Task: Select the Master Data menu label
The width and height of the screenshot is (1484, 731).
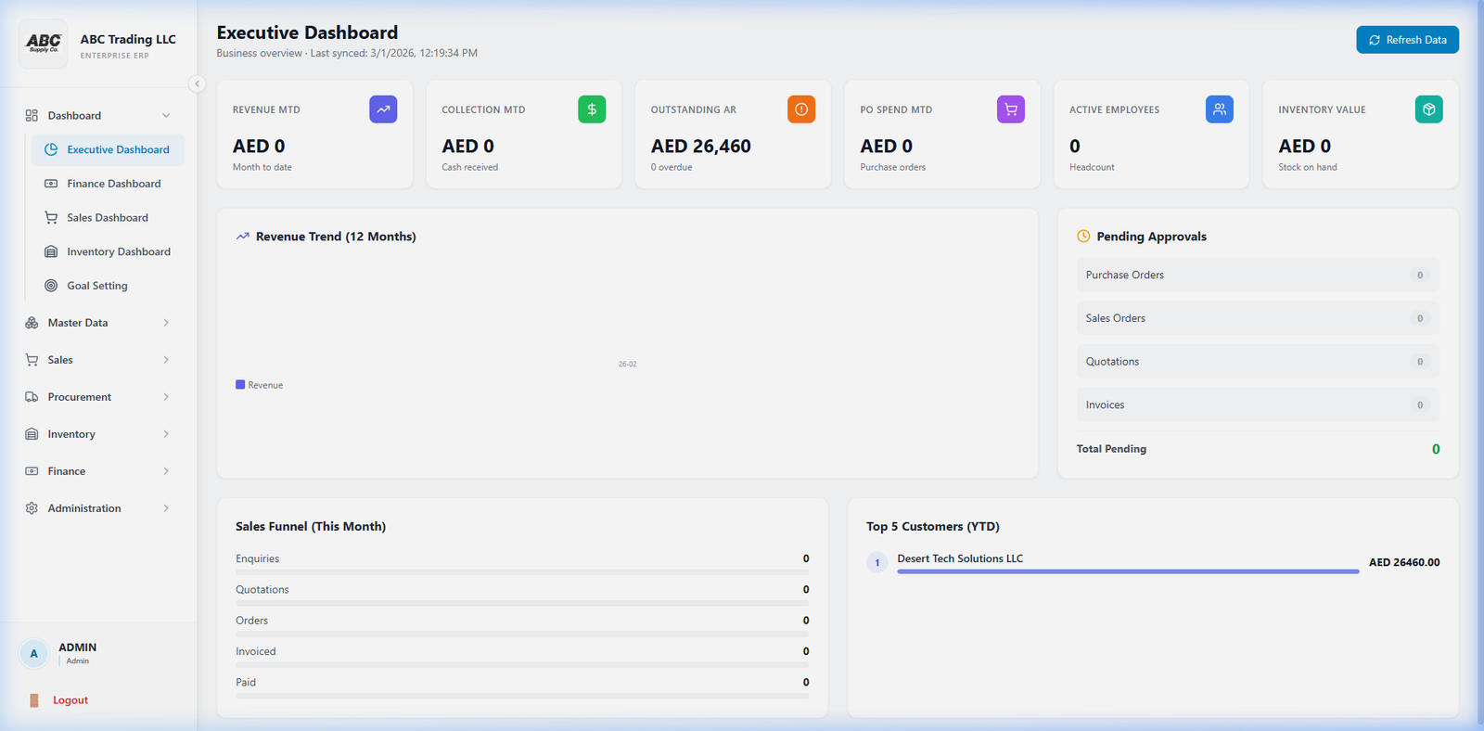Action: click(x=78, y=323)
